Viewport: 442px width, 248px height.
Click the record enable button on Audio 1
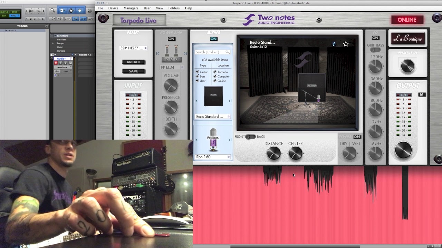[56, 63]
